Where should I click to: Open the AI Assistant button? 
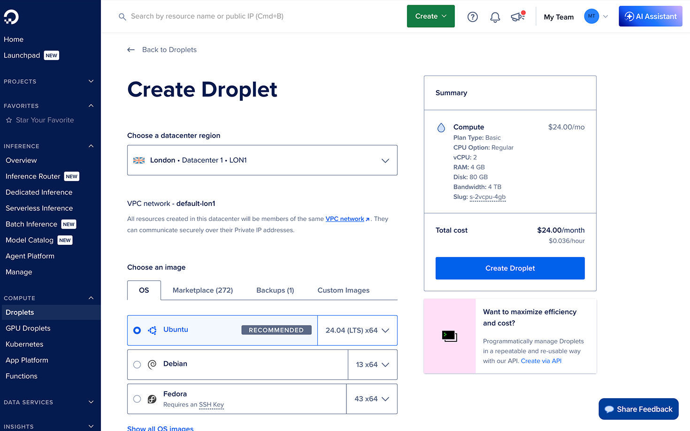point(651,16)
